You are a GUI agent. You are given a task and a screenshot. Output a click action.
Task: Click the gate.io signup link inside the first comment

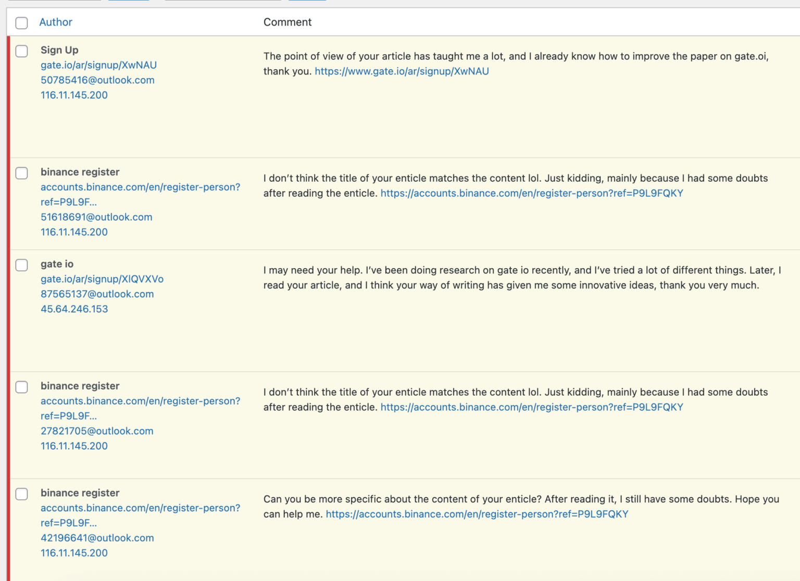[x=401, y=71]
